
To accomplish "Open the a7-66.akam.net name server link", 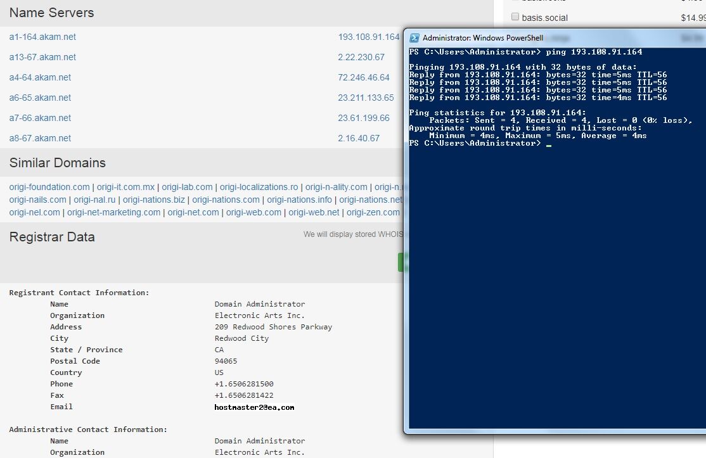I will pos(40,118).
